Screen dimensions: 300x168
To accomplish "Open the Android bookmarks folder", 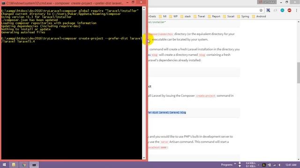I will click(259, 16).
